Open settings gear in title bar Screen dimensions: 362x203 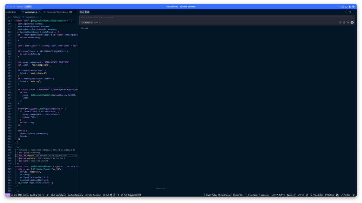click(354, 7)
